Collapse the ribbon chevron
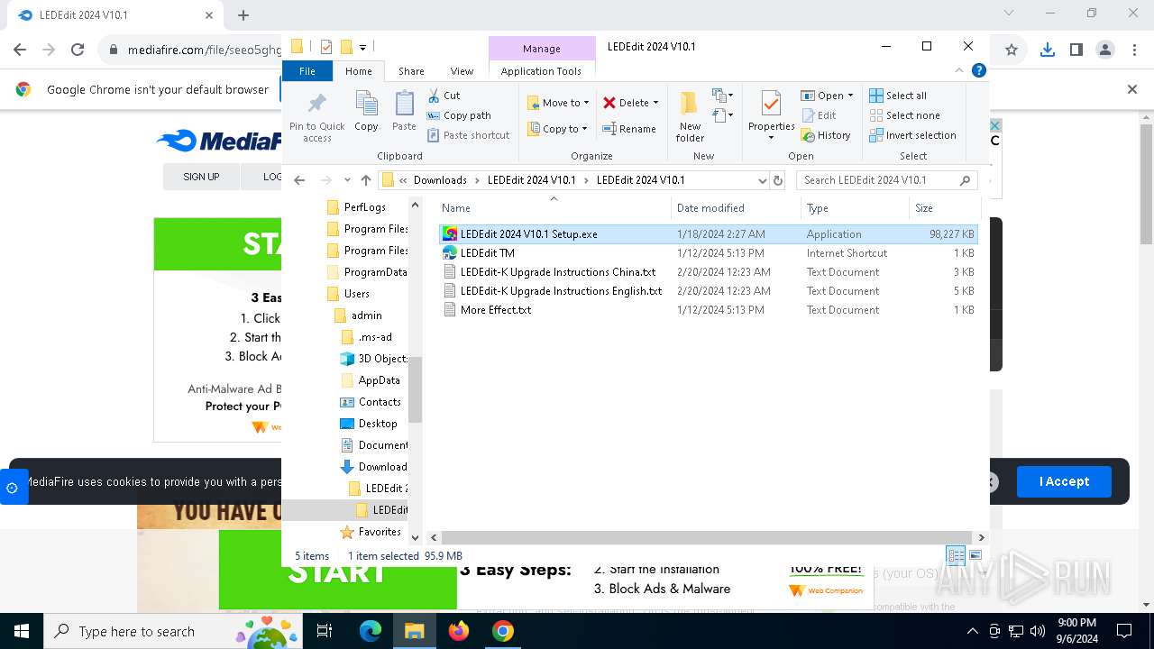1154x649 pixels. (960, 70)
